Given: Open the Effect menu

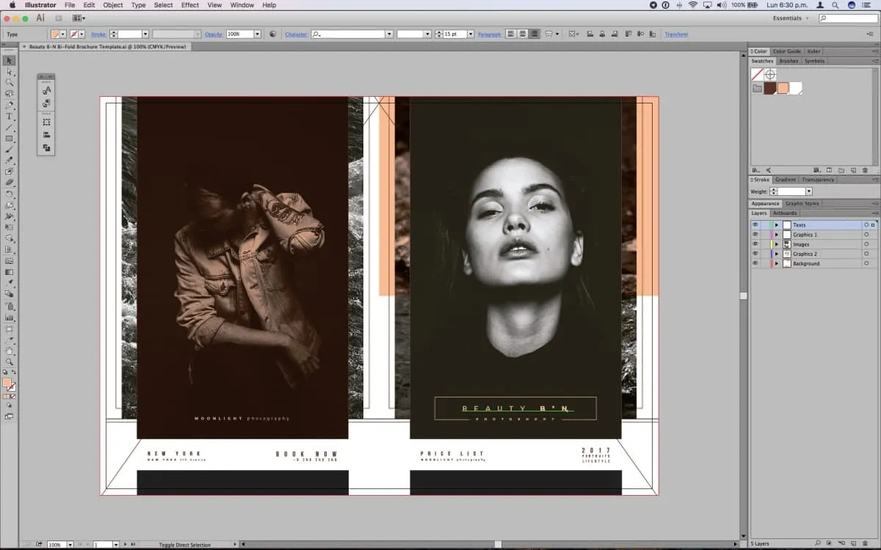Looking at the screenshot, I should click(189, 5).
